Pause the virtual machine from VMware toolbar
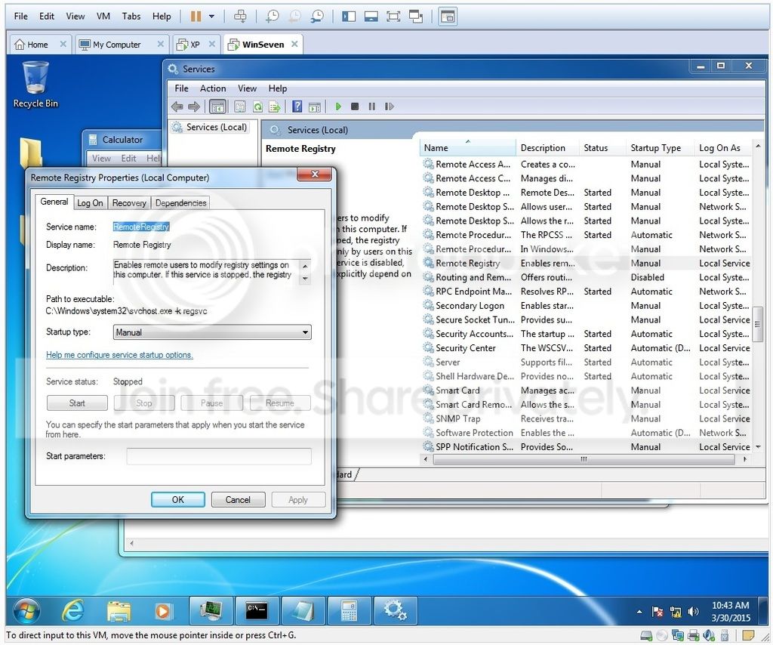This screenshot has height=645, width=773. 196,17
